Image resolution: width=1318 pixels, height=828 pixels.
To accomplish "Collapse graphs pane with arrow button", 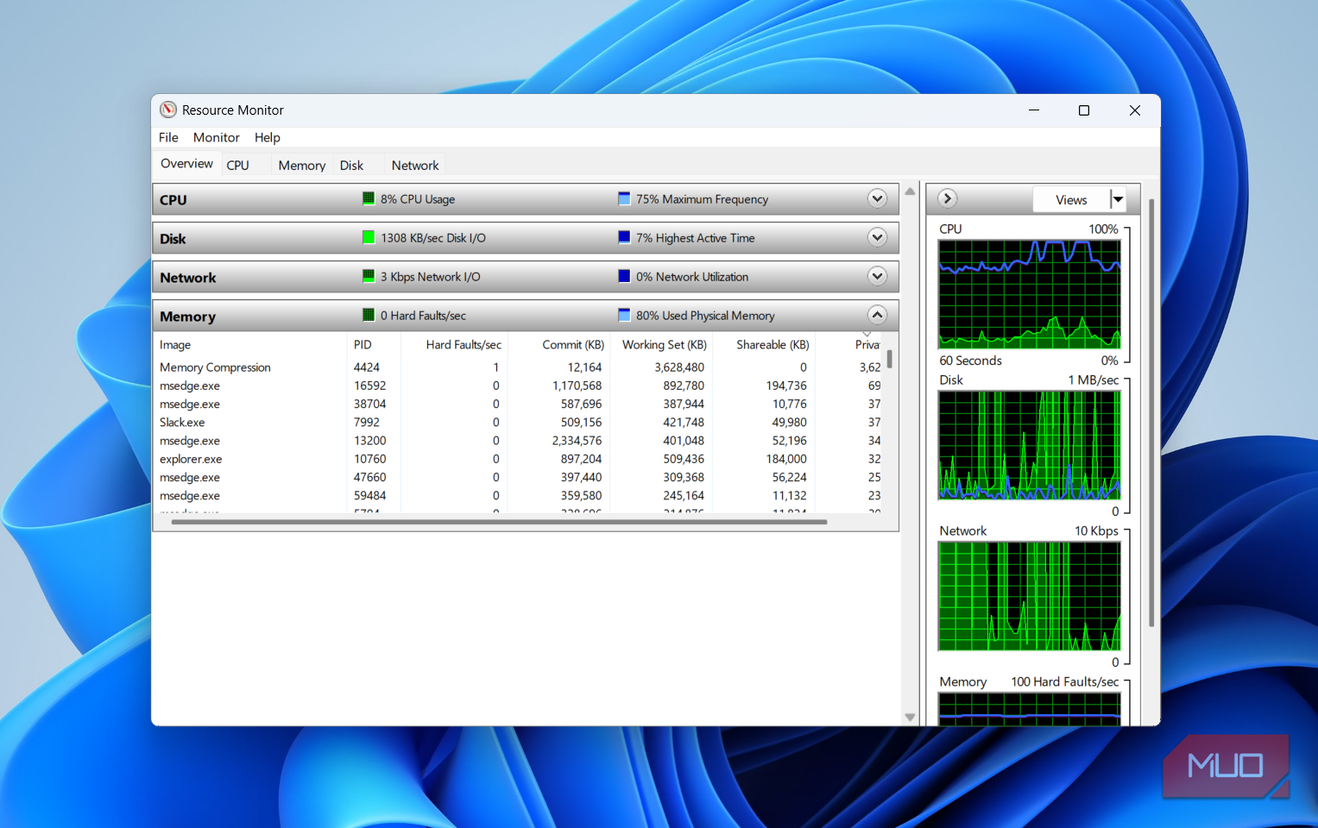I will (947, 198).
